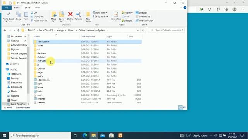Select the adminpanel folder
The height and width of the screenshot is (139, 248).
[87, 42]
